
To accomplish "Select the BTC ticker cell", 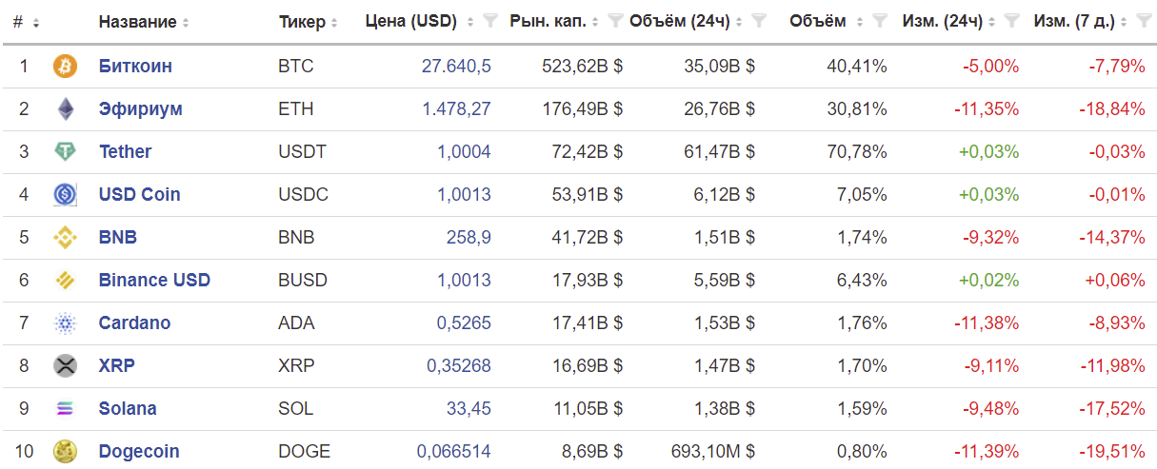I will [x=295, y=67].
